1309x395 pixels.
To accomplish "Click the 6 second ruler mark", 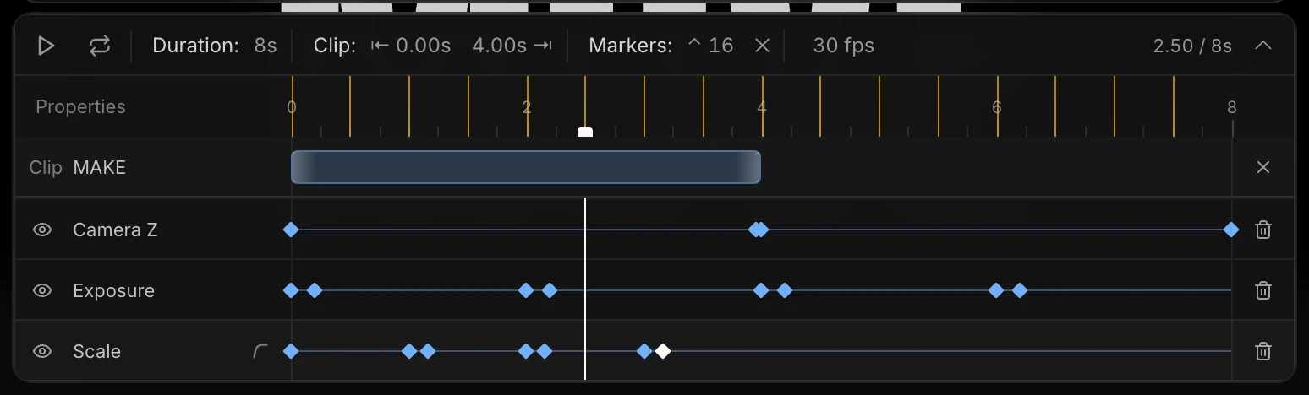I will tap(997, 107).
